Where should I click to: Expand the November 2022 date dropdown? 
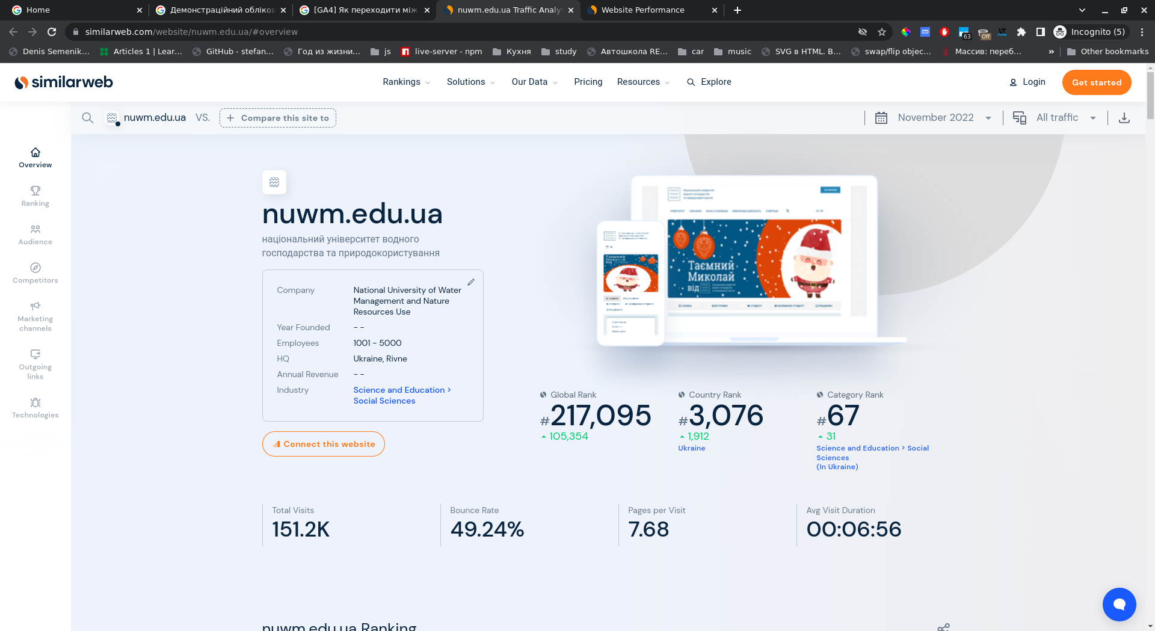click(x=935, y=118)
